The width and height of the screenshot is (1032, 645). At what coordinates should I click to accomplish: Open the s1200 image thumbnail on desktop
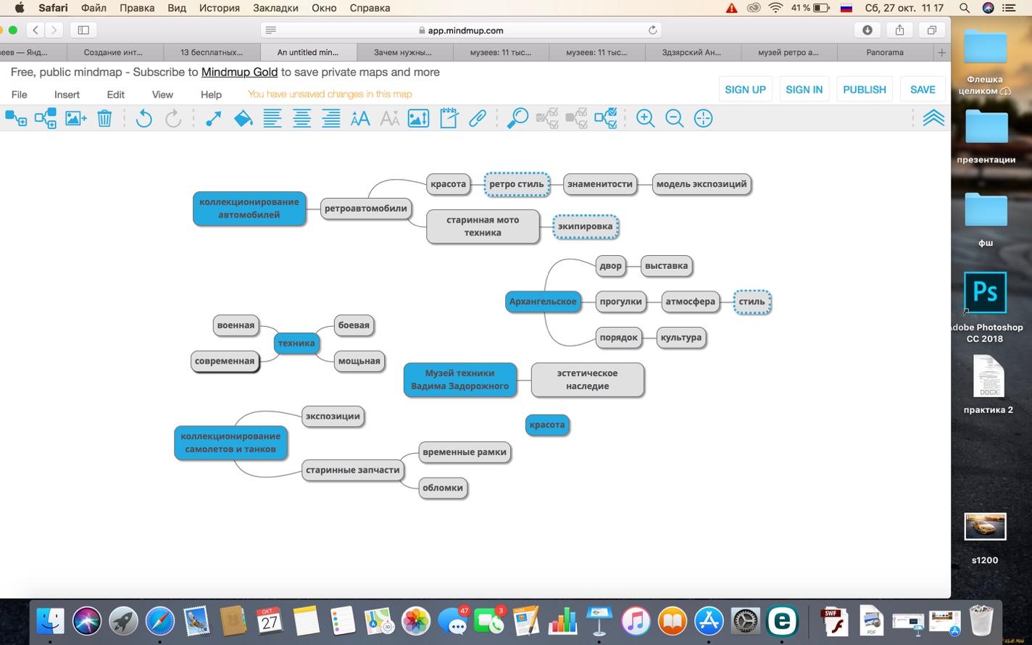[x=985, y=527]
